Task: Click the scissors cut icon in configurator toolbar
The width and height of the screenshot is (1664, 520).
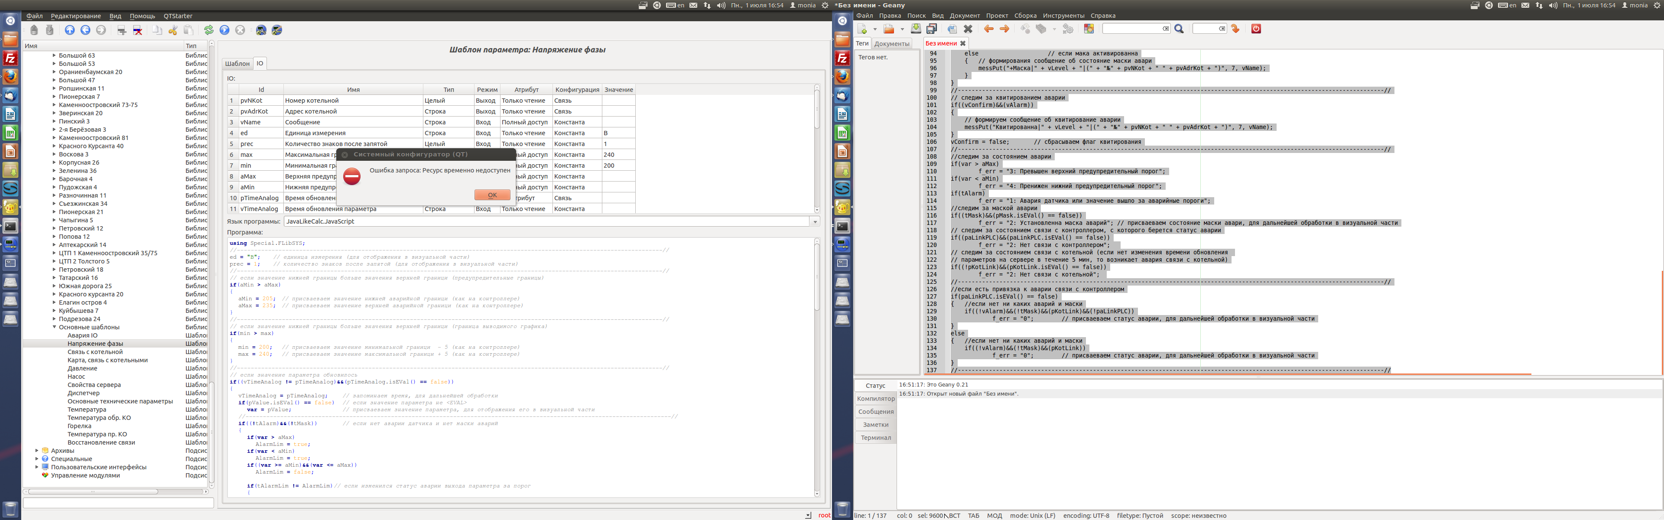Action: pyautogui.click(x=172, y=30)
